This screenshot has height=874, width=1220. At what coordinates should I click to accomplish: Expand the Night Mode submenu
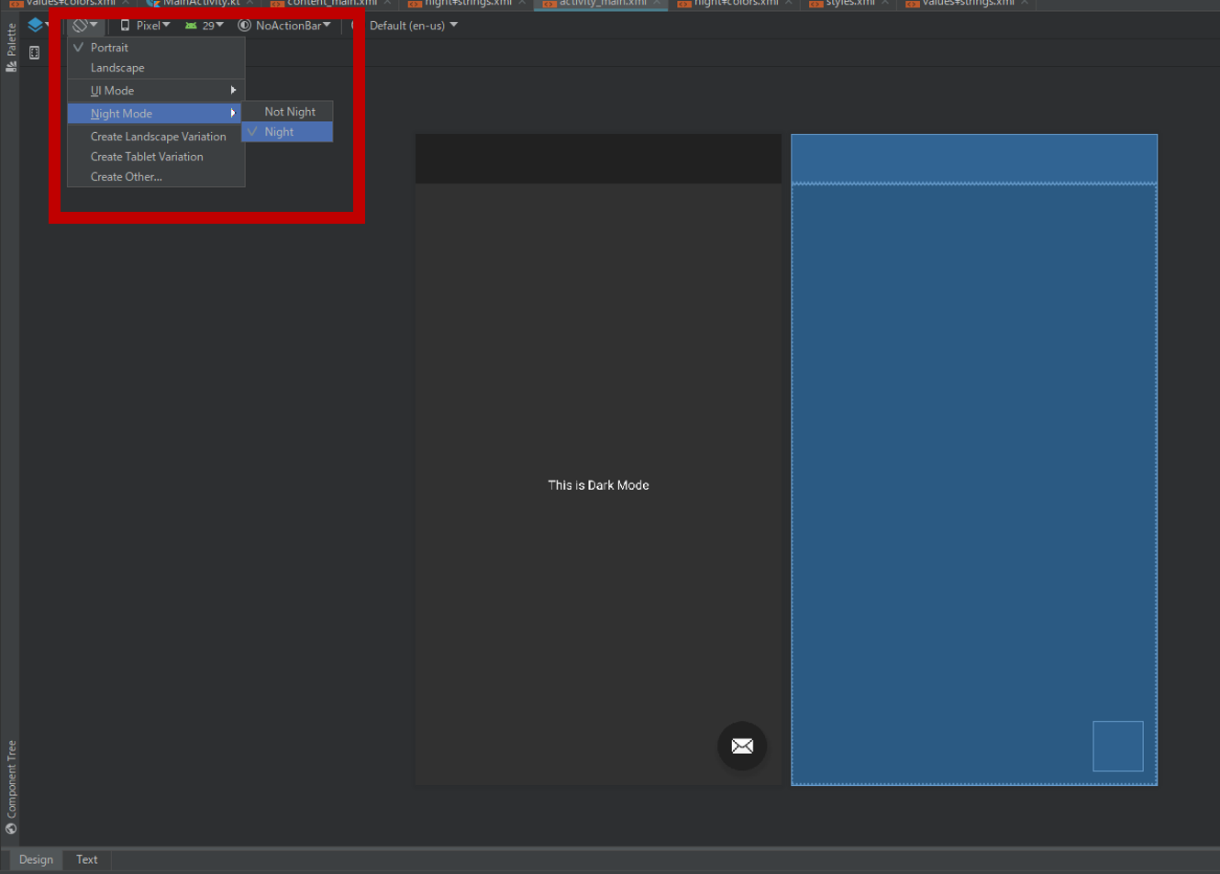click(156, 114)
